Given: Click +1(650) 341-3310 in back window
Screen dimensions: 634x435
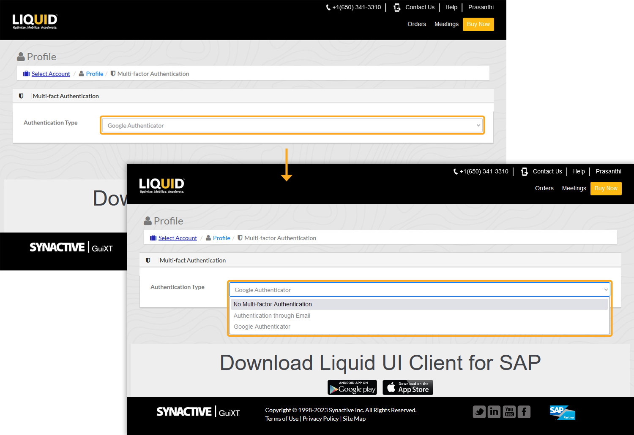Looking at the screenshot, I should click(357, 7).
